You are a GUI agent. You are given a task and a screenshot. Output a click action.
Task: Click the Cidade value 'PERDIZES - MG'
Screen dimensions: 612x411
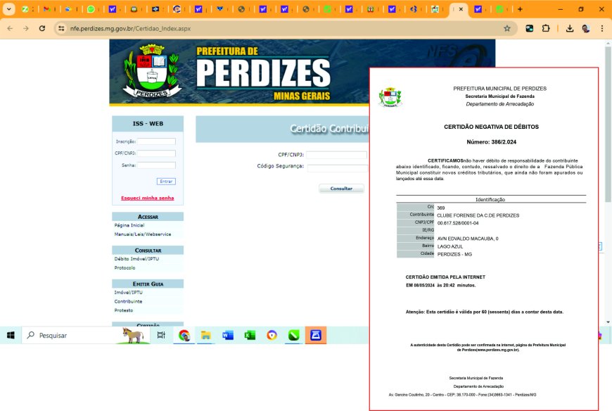[x=454, y=255]
